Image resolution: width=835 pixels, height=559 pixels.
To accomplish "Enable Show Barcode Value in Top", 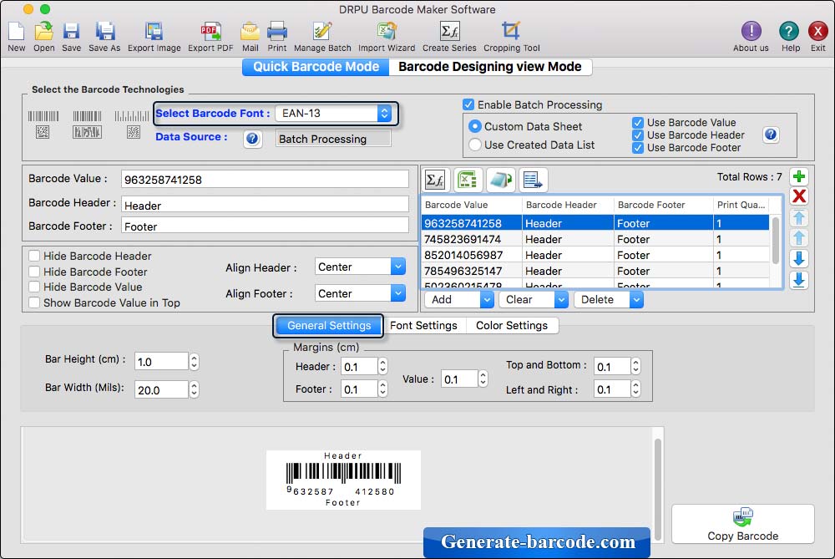I will pyautogui.click(x=34, y=302).
